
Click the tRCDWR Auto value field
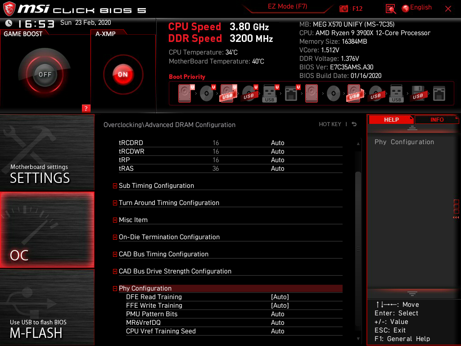coord(277,151)
